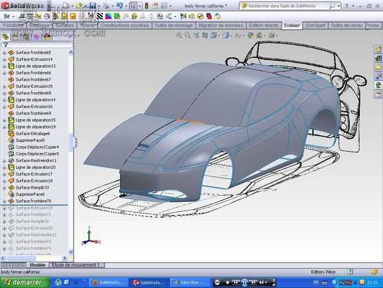
Task: Select the Evaluer tab
Action: pos(292,25)
